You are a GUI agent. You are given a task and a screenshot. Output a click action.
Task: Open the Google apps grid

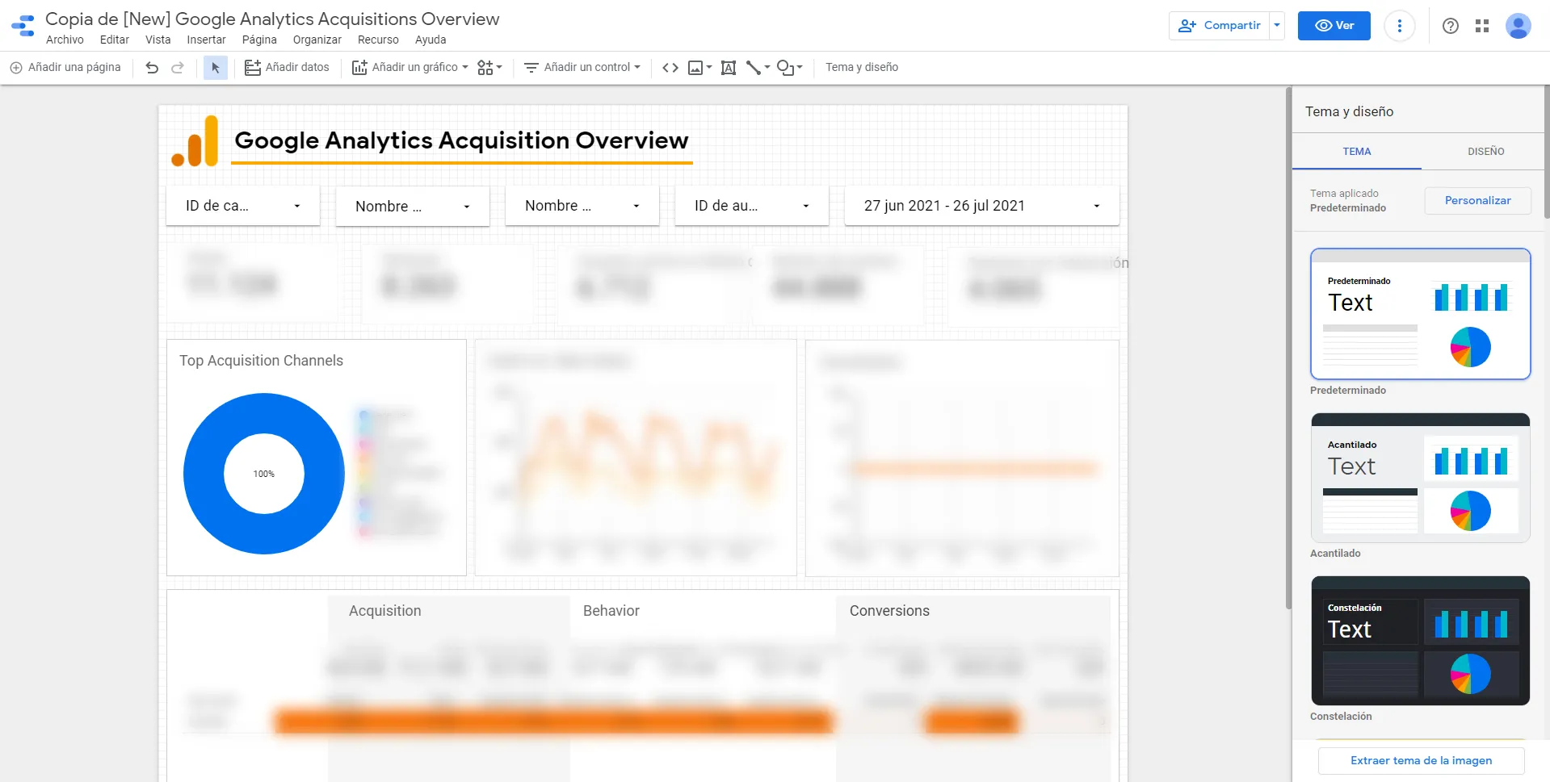pyautogui.click(x=1482, y=26)
